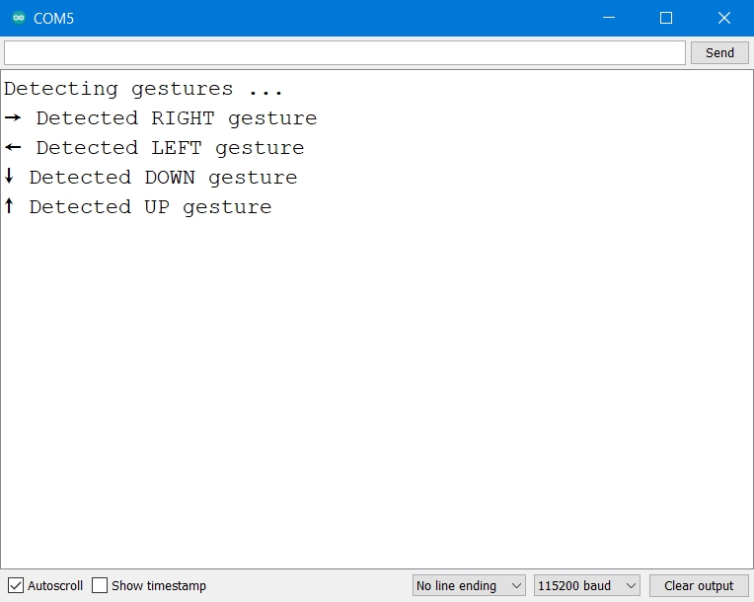Screen dimensions: 754x602
Task: Focus the serial message input field
Action: [x=343, y=52]
